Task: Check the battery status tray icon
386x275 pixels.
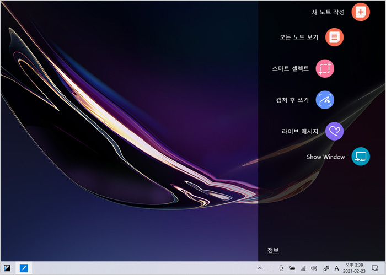Action: pos(292,268)
